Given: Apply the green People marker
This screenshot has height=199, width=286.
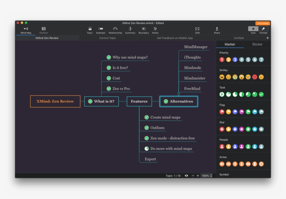Looking at the screenshot, I should tap(248, 146).
